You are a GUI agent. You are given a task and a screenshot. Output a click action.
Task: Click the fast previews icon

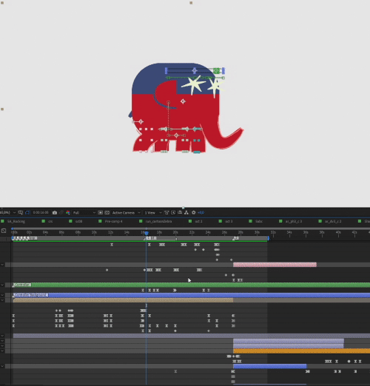pos(173,212)
